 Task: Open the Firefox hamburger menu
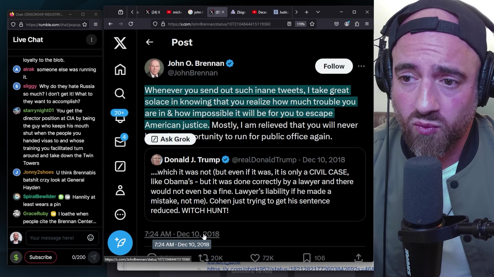367,24
